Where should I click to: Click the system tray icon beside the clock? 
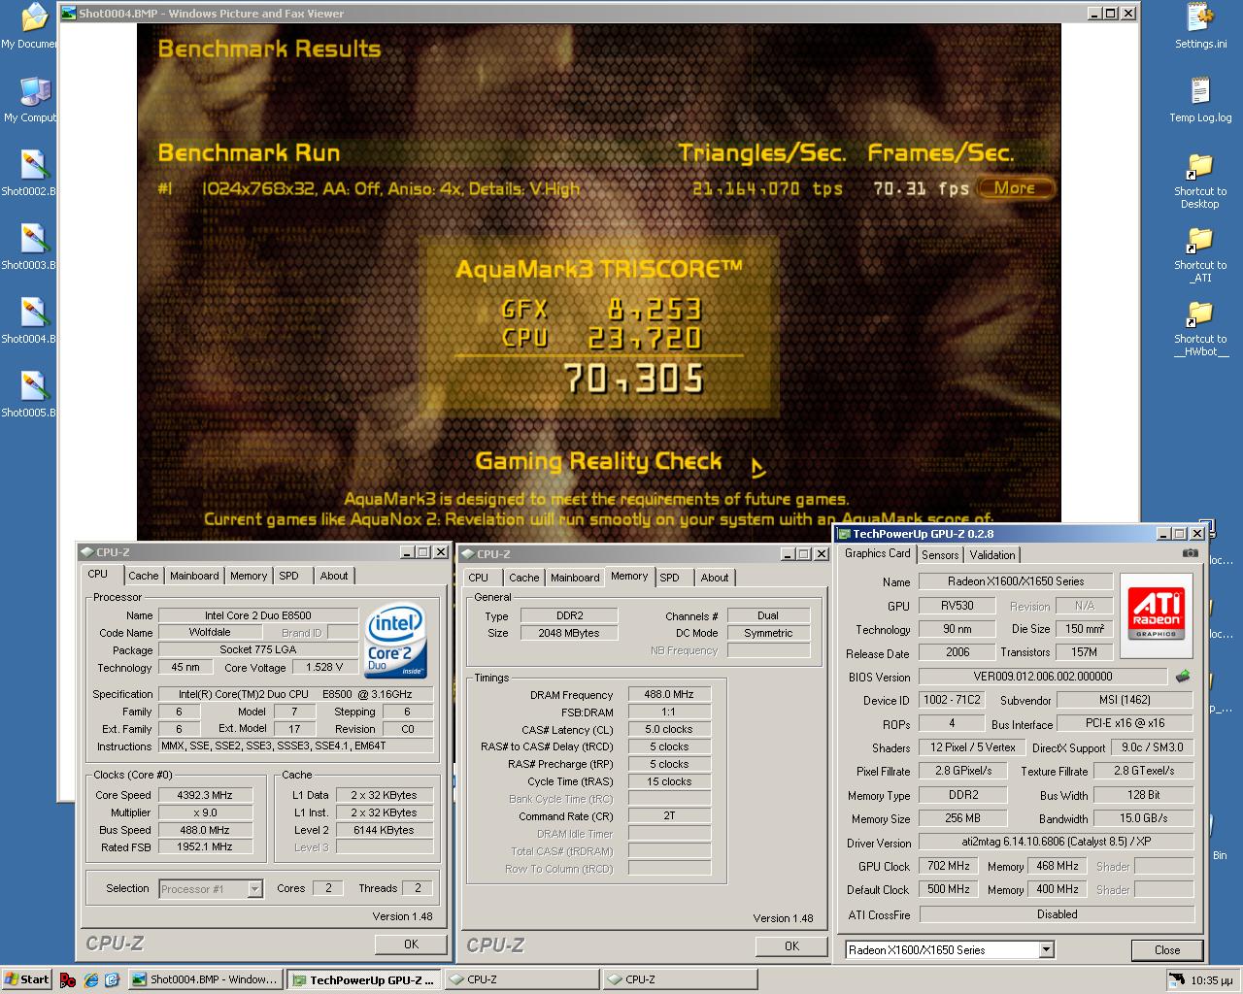pyautogui.click(x=1176, y=979)
